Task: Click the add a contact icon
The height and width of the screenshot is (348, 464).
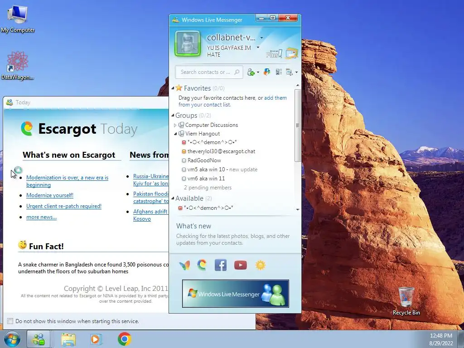Action: pyautogui.click(x=251, y=72)
